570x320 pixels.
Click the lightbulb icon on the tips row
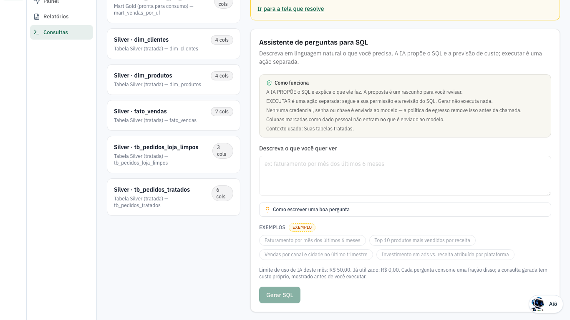[x=267, y=210]
